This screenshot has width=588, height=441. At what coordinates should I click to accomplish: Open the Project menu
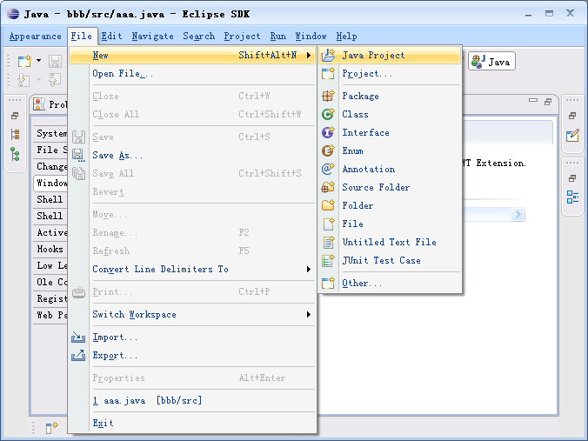(243, 37)
